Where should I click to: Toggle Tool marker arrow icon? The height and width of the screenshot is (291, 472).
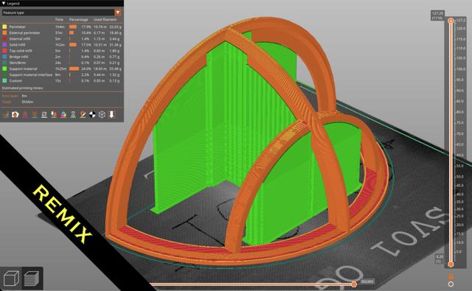point(111,114)
